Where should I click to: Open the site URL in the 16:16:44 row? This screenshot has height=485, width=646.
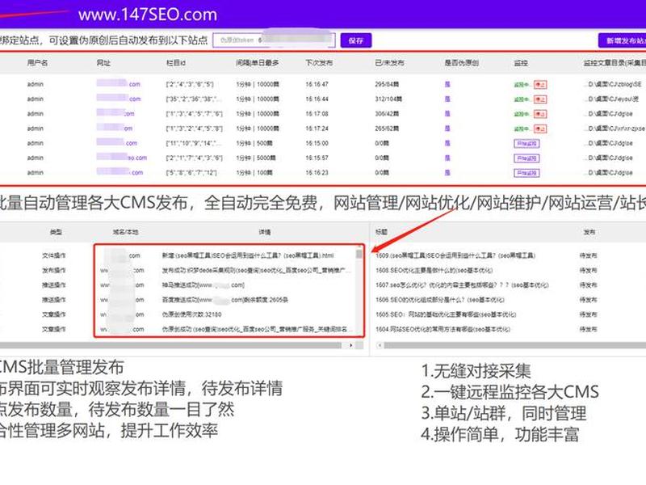[119, 99]
